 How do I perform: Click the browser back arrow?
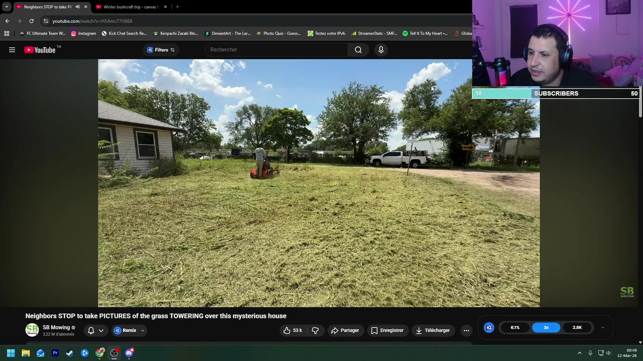coord(7,21)
